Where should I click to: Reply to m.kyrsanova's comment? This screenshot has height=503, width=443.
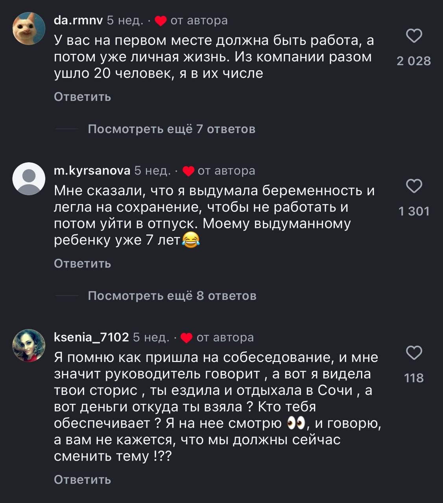tap(82, 263)
